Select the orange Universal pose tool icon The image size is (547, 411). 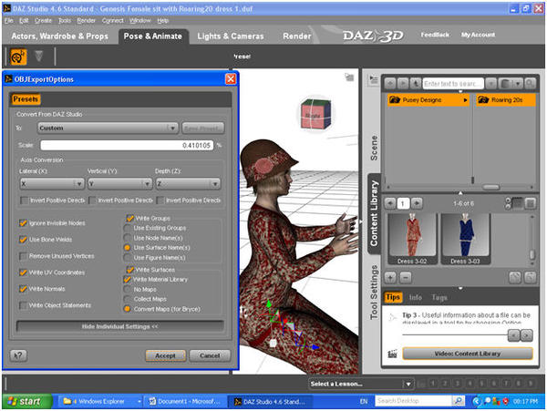click(x=18, y=57)
